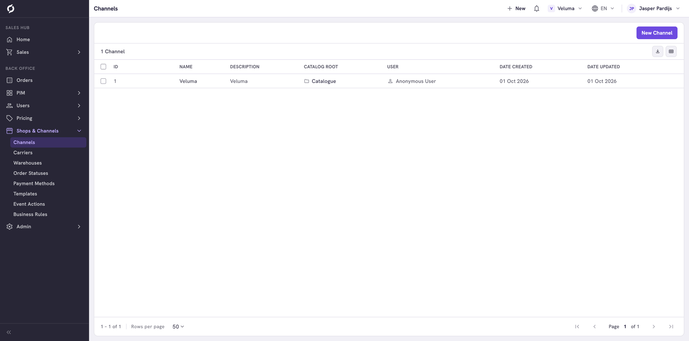Click the JP avatar icon
This screenshot has width=689, height=341.
coord(632,8)
